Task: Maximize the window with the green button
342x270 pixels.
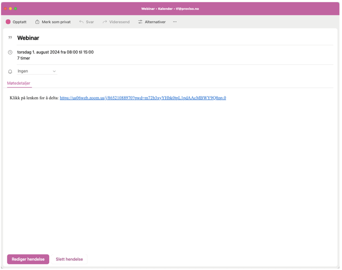Action: coord(15,8)
